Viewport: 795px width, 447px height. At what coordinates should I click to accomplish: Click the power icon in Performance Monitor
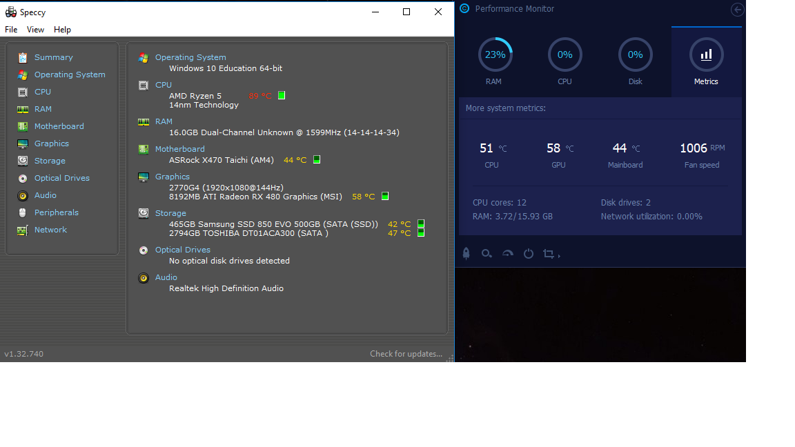point(529,253)
